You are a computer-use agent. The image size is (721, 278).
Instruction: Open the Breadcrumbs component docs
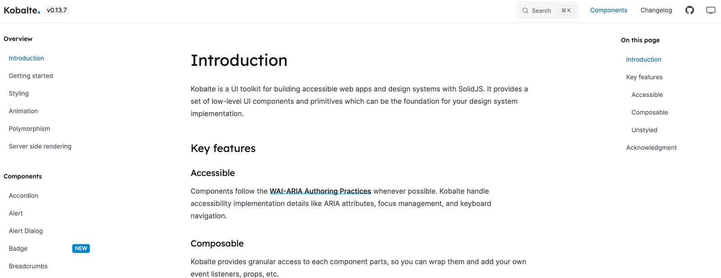(x=28, y=266)
